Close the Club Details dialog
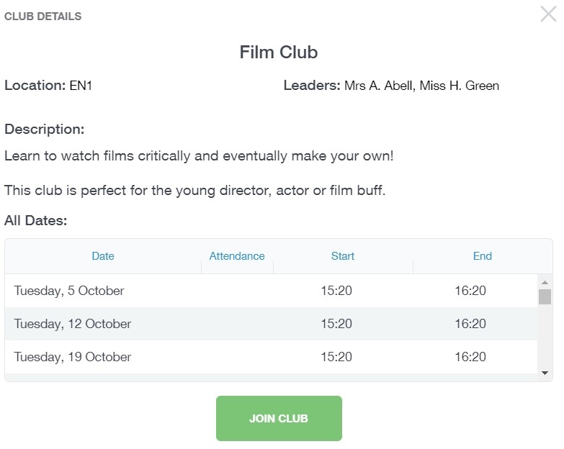This screenshot has height=449, width=564. [x=548, y=14]
